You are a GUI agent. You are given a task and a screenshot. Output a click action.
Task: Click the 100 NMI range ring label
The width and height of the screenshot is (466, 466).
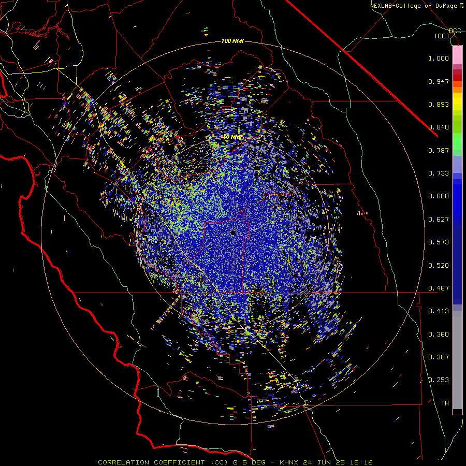coord(232,41)
